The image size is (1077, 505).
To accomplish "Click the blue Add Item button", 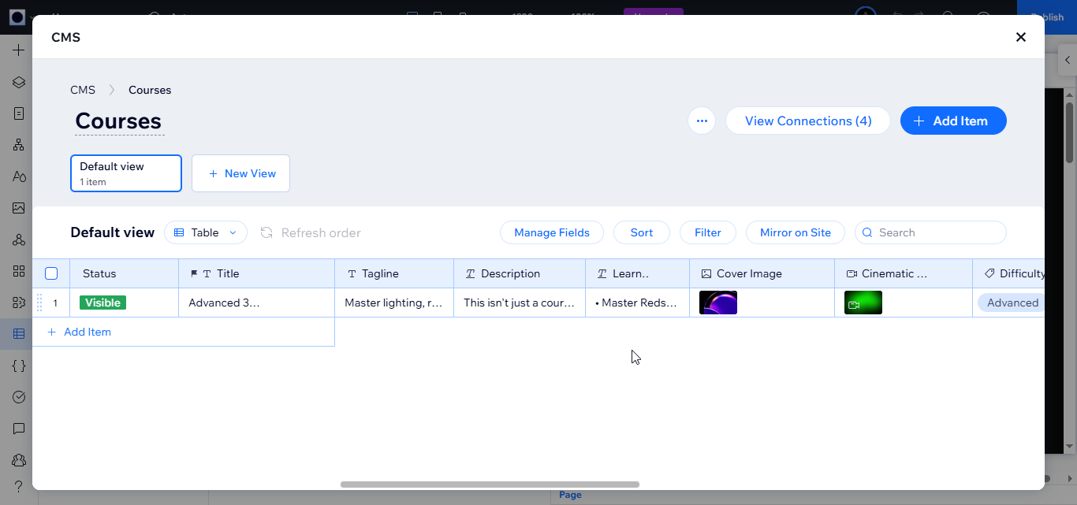I will point(953,121).
